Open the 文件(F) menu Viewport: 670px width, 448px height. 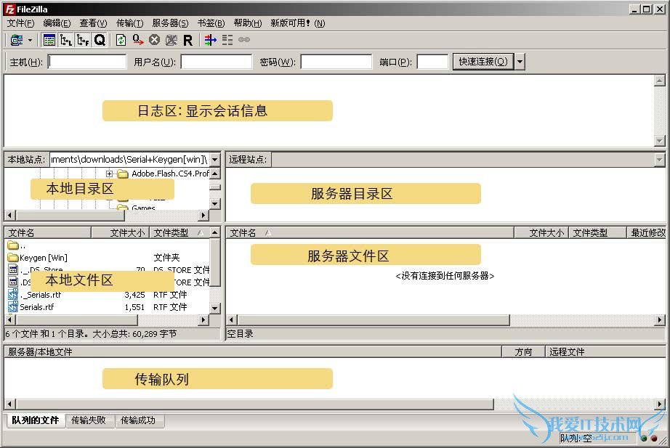click(20, 23)
